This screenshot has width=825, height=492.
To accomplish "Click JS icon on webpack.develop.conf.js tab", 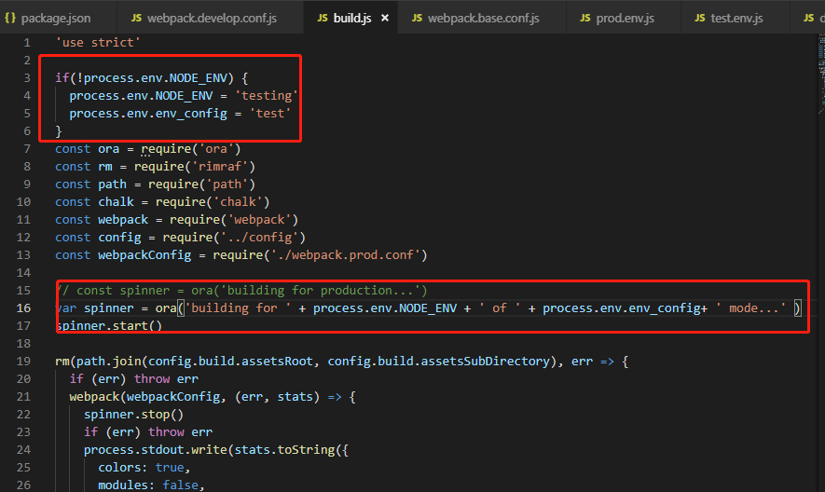I will click(x=137, y=18).
